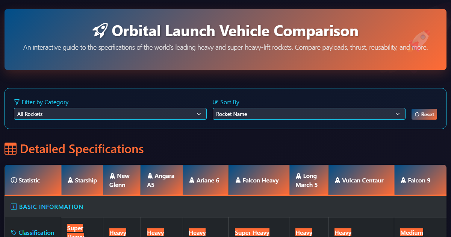The height and width of the screenshot is (237, 451).
Task: Click the tag icon beside Classification
Action: [14, 232]
